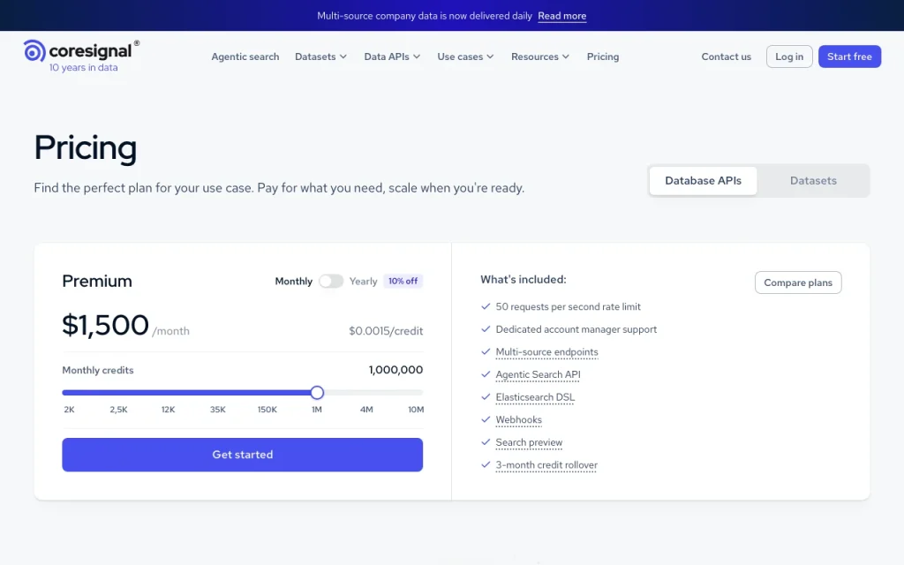Click the 50 requests per second text
The image size is (904, 565).
[x=568, y=306]
